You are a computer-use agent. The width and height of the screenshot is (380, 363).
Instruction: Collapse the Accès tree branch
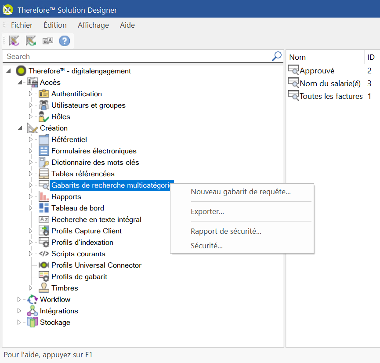(x=20, y=83)
